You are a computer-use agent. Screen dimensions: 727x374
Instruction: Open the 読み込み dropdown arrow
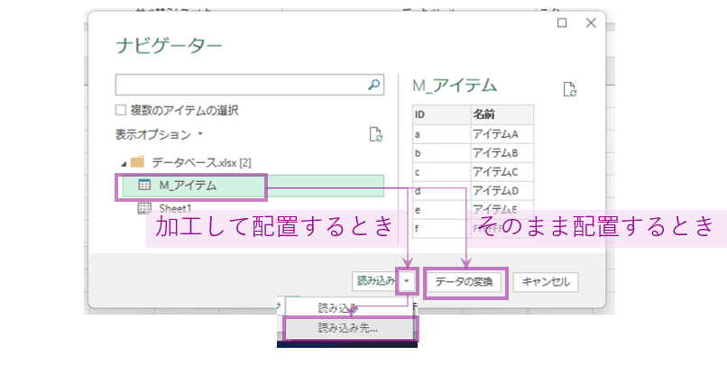point(407,281)
